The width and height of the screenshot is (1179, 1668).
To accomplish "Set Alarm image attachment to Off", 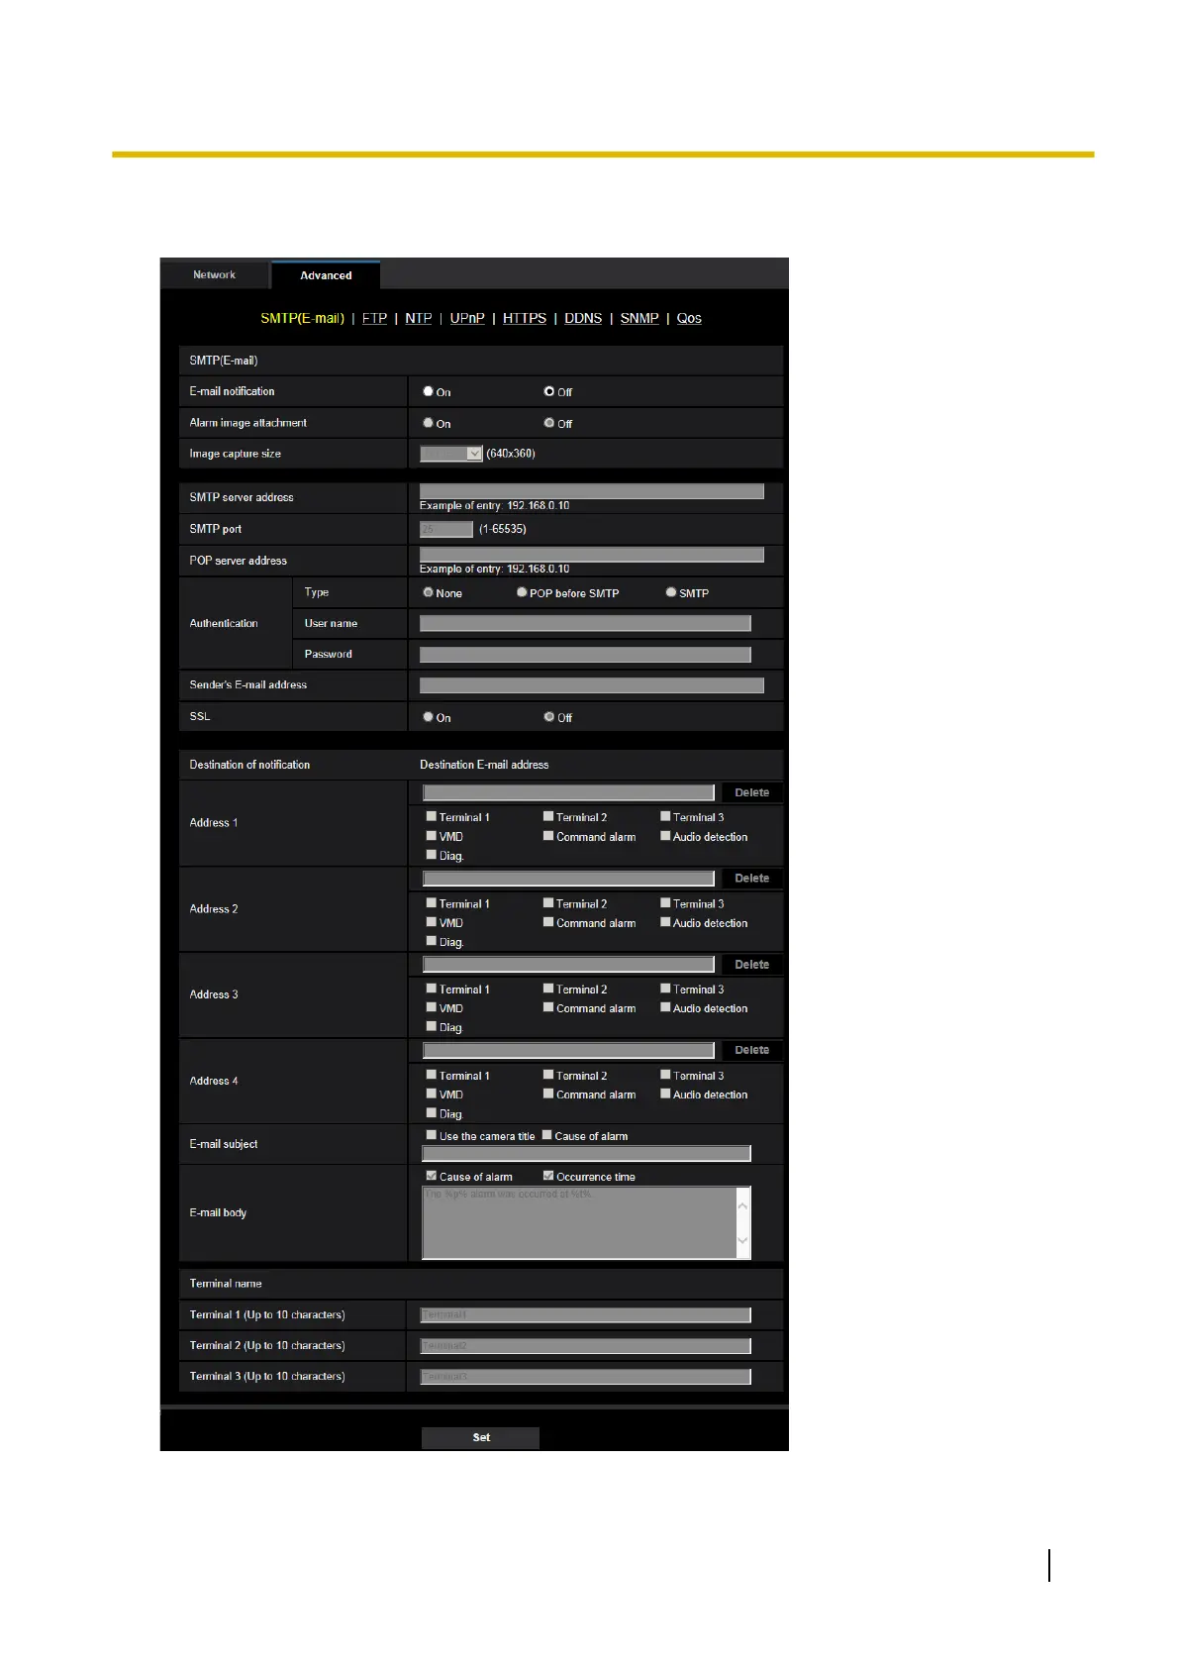I will 549,423.
